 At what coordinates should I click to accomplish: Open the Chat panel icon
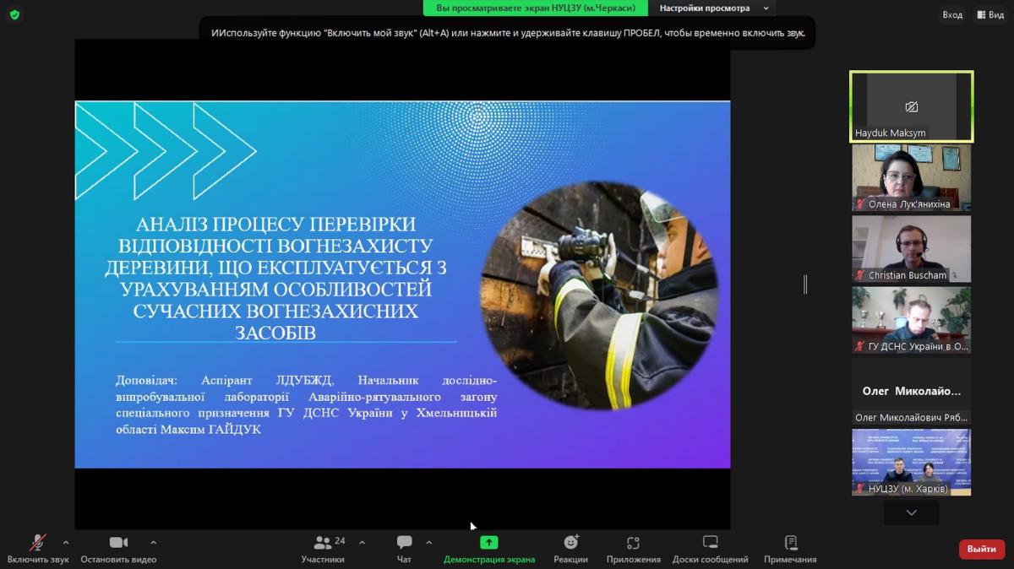point(404,543)
